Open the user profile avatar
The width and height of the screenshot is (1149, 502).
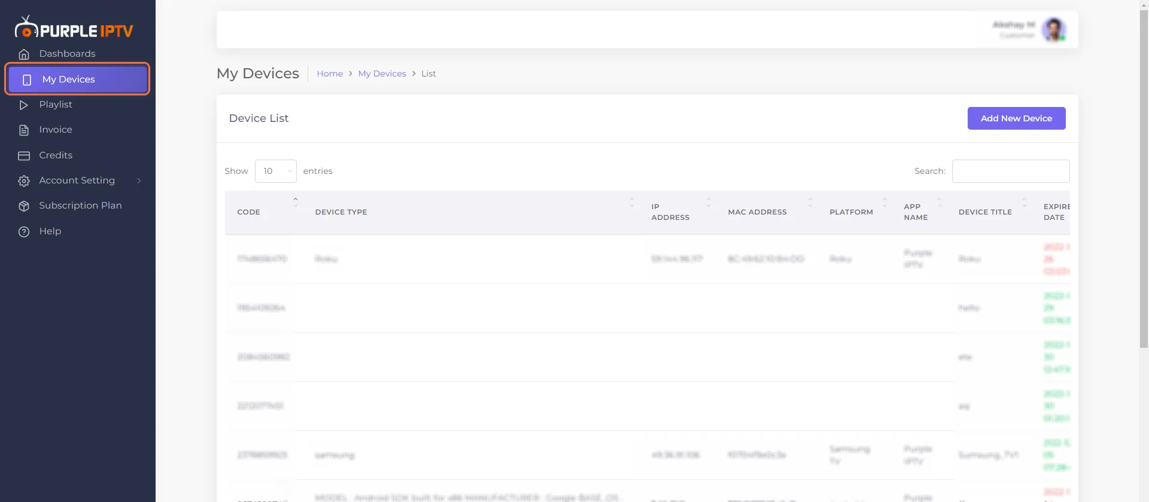tap(1054, 29)
